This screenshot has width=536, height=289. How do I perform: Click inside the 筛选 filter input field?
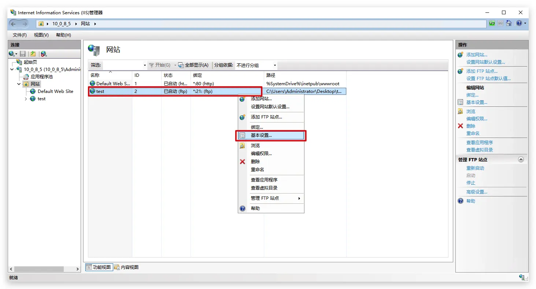(x=123, y=65)
